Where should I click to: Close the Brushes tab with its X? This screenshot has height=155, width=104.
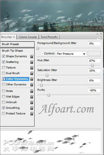click(14, 37)
